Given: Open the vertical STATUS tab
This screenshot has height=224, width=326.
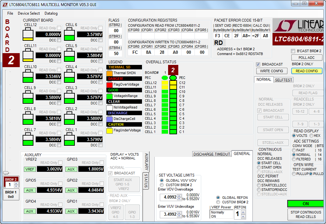Looking at the screenshot, I should 146,181.
